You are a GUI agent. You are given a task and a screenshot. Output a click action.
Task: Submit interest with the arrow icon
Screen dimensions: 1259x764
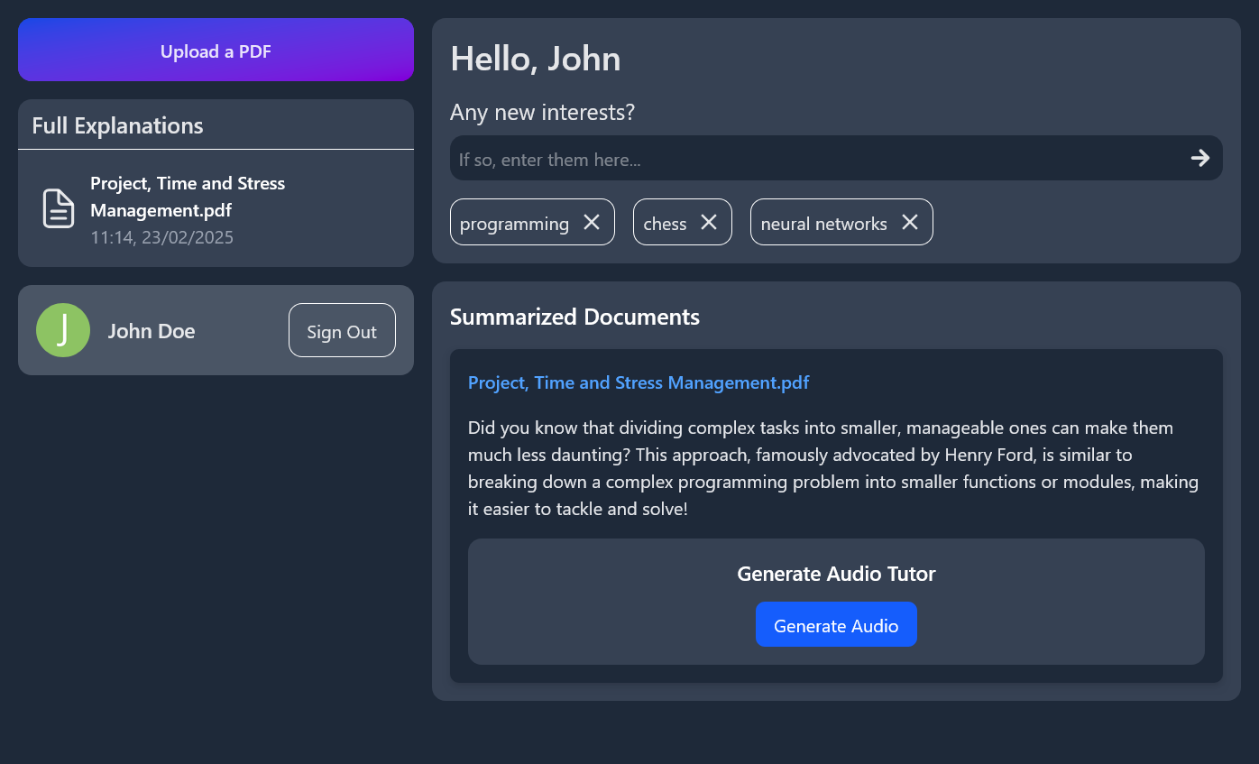[x=1199, y=158]
